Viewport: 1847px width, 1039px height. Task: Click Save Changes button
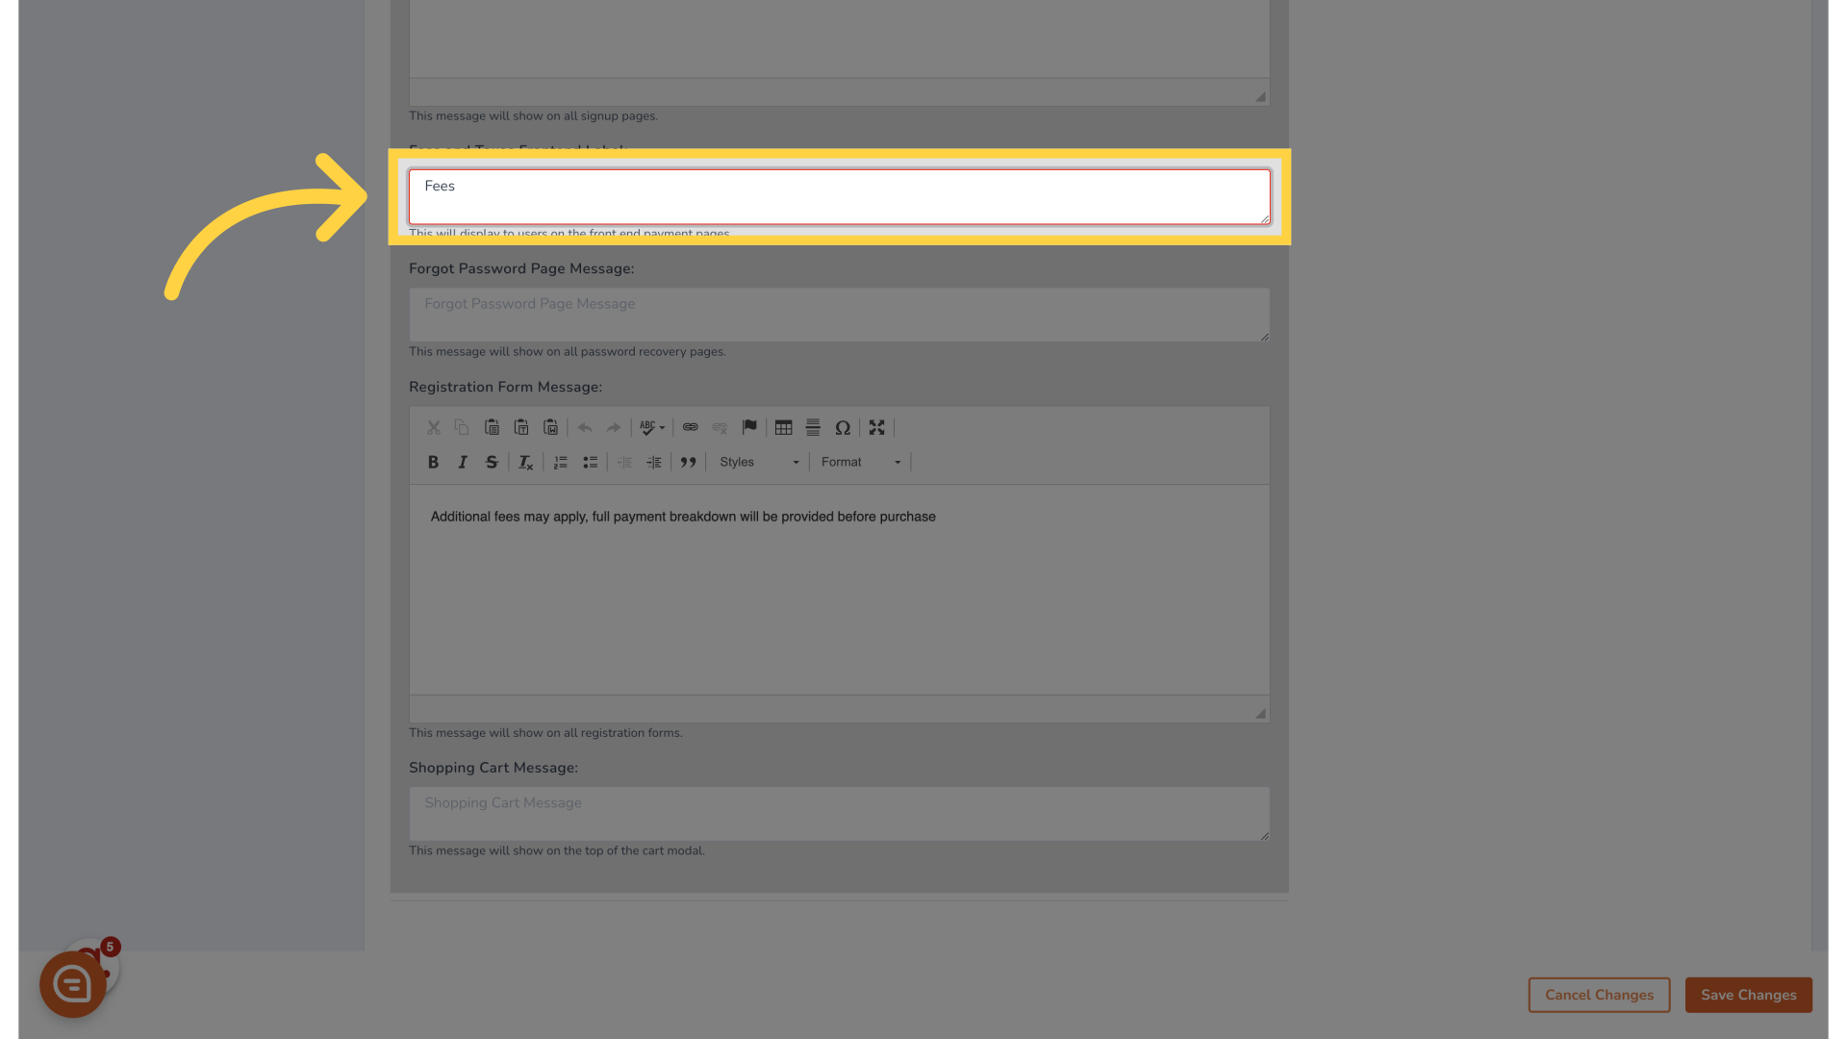1748,994
